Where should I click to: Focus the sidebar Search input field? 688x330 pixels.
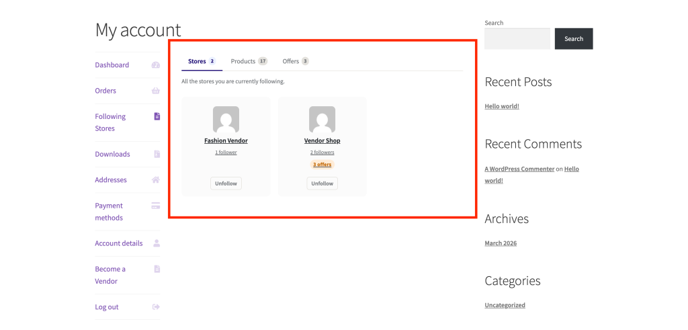click(x=517, y=38)
